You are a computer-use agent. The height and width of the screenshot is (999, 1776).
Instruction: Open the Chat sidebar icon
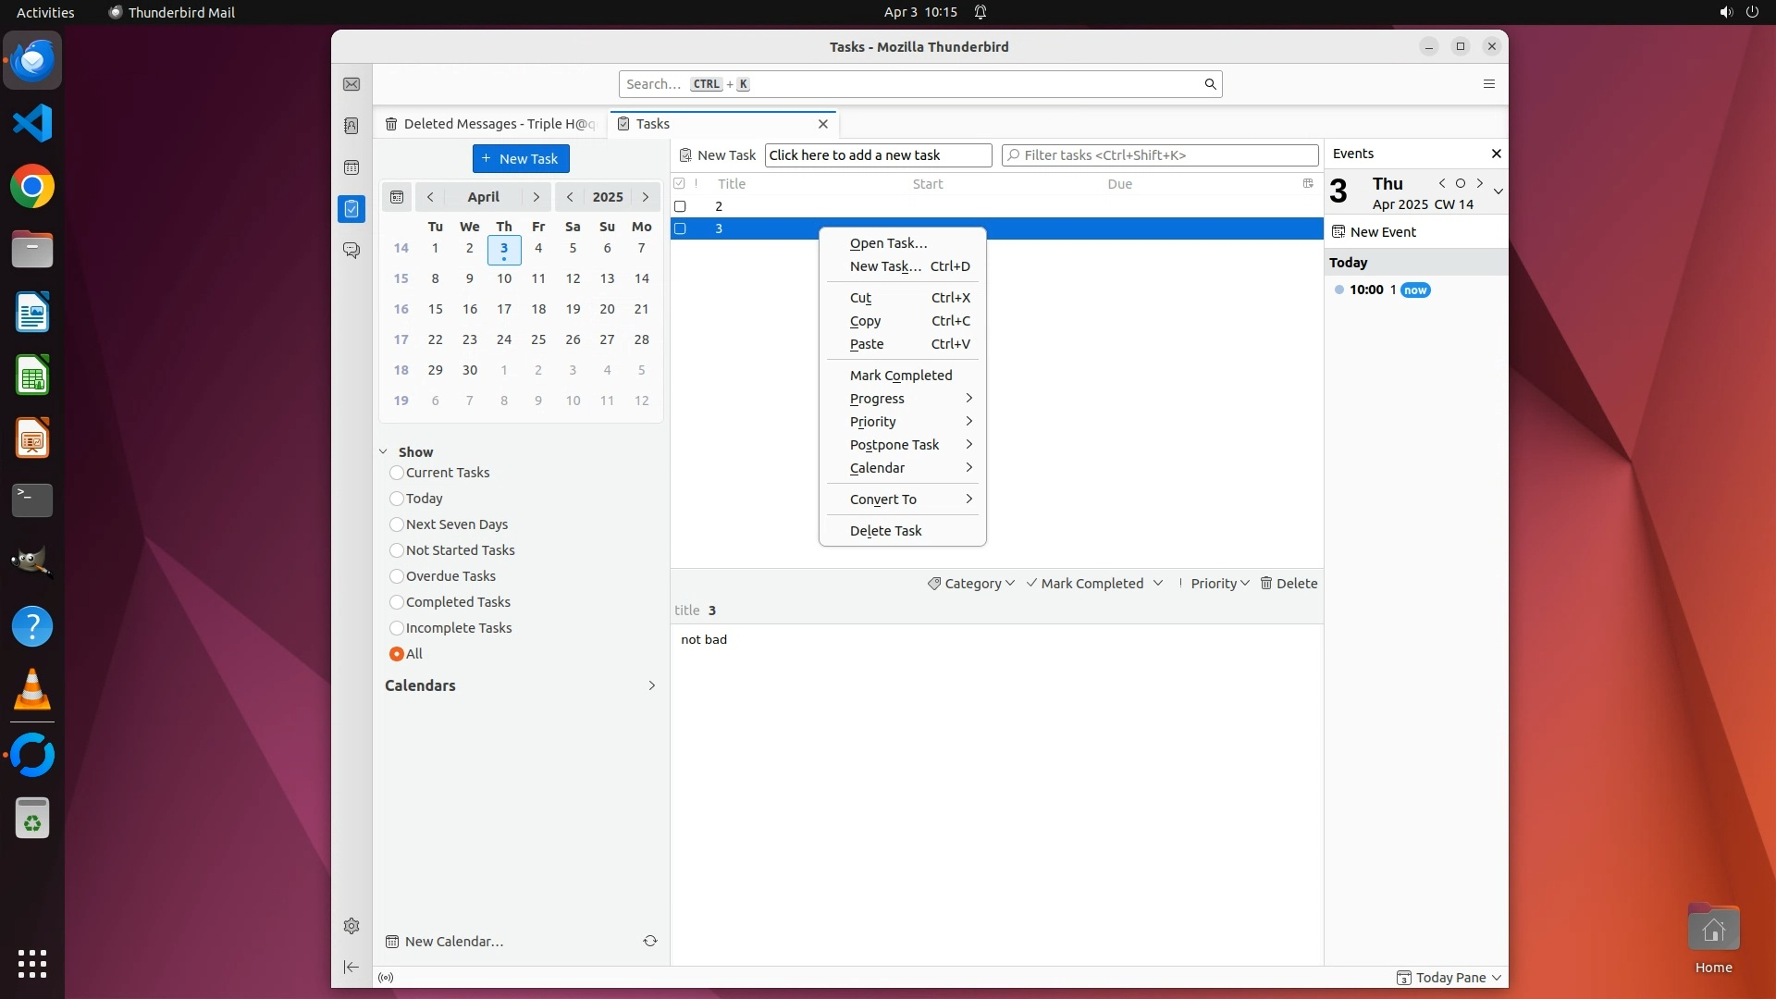click(x=351, y=251)
